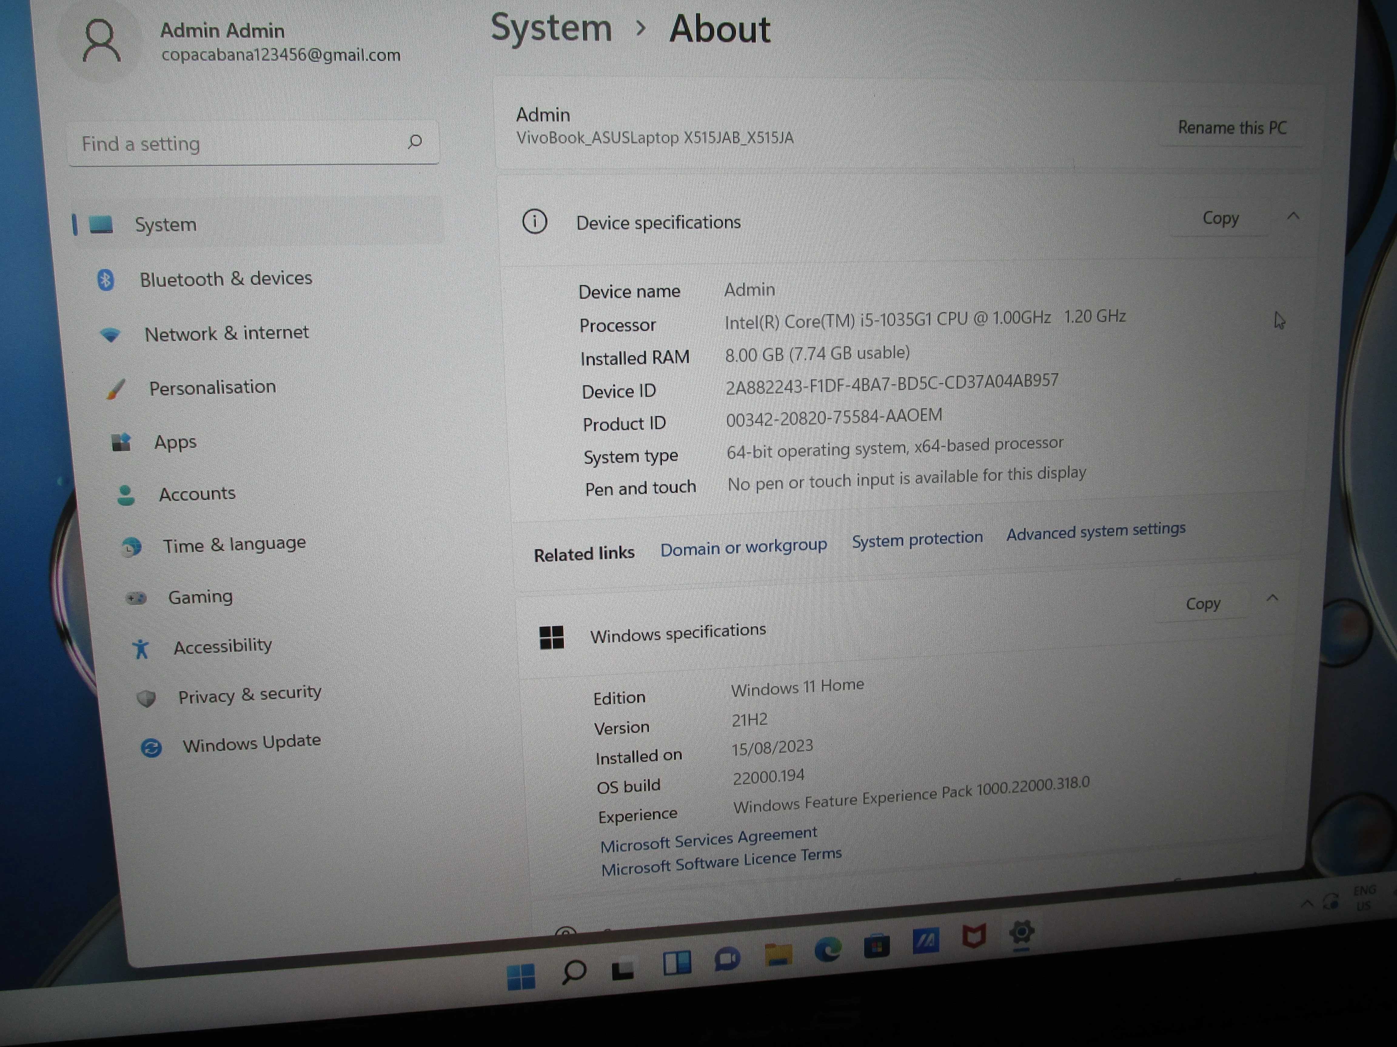Click the System monitor icon in the sidebar
The width and height of the screenshot is (1397, 1047).
(x=101, y=224)
